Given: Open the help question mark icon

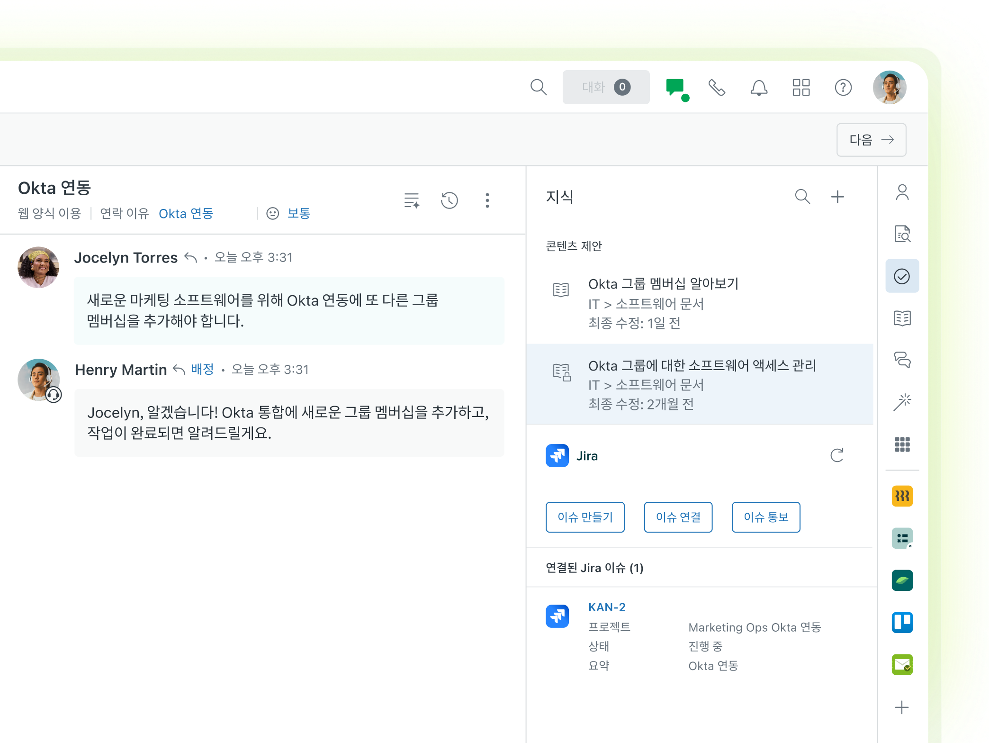Looking at the screenshot, I should (843, 88).
